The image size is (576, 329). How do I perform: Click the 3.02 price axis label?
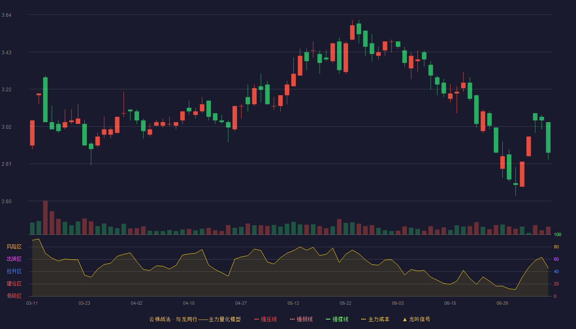[6, 127]
